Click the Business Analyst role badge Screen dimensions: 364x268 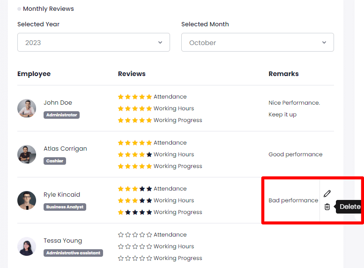click(x=65, y=207)
